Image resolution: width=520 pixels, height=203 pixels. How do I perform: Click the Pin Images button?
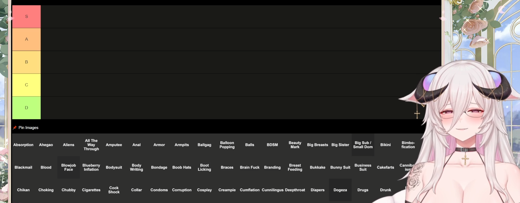point(26,128)
